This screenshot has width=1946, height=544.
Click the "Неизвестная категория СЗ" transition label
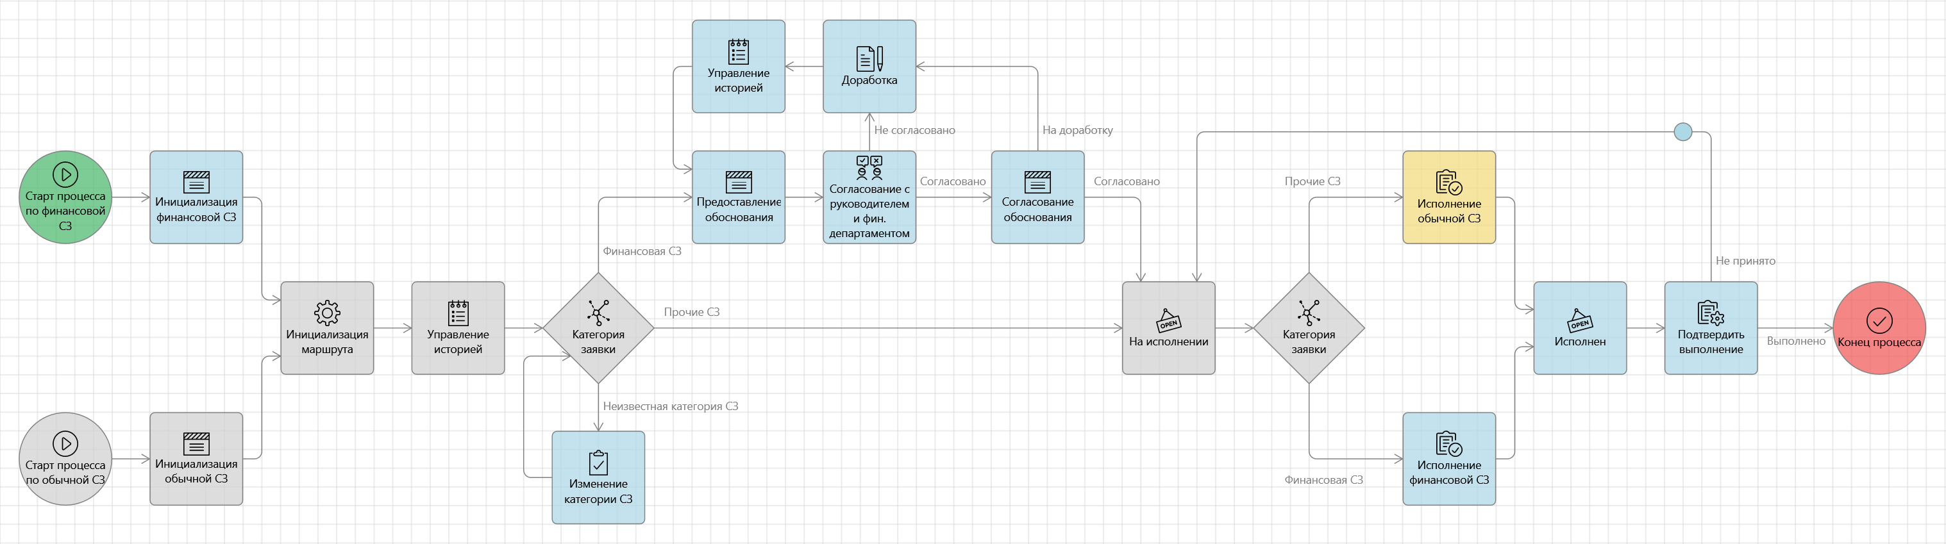670,406
